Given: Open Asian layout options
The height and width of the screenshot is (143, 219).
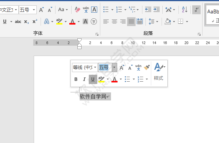Looking at the screenshot, I should [168, 10].
